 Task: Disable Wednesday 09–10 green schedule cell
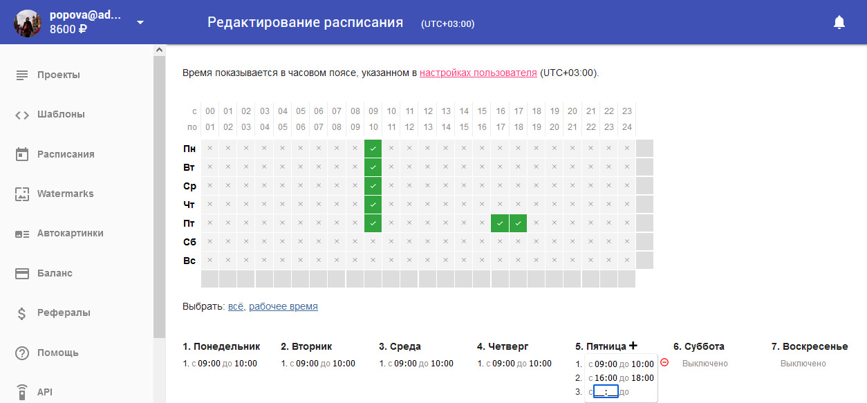[373, 186]
